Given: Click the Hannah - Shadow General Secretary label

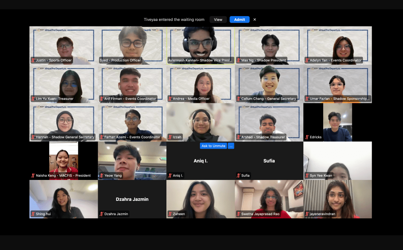Looking at the screenshot, I should pyautogui.click(x=65, y=137).
